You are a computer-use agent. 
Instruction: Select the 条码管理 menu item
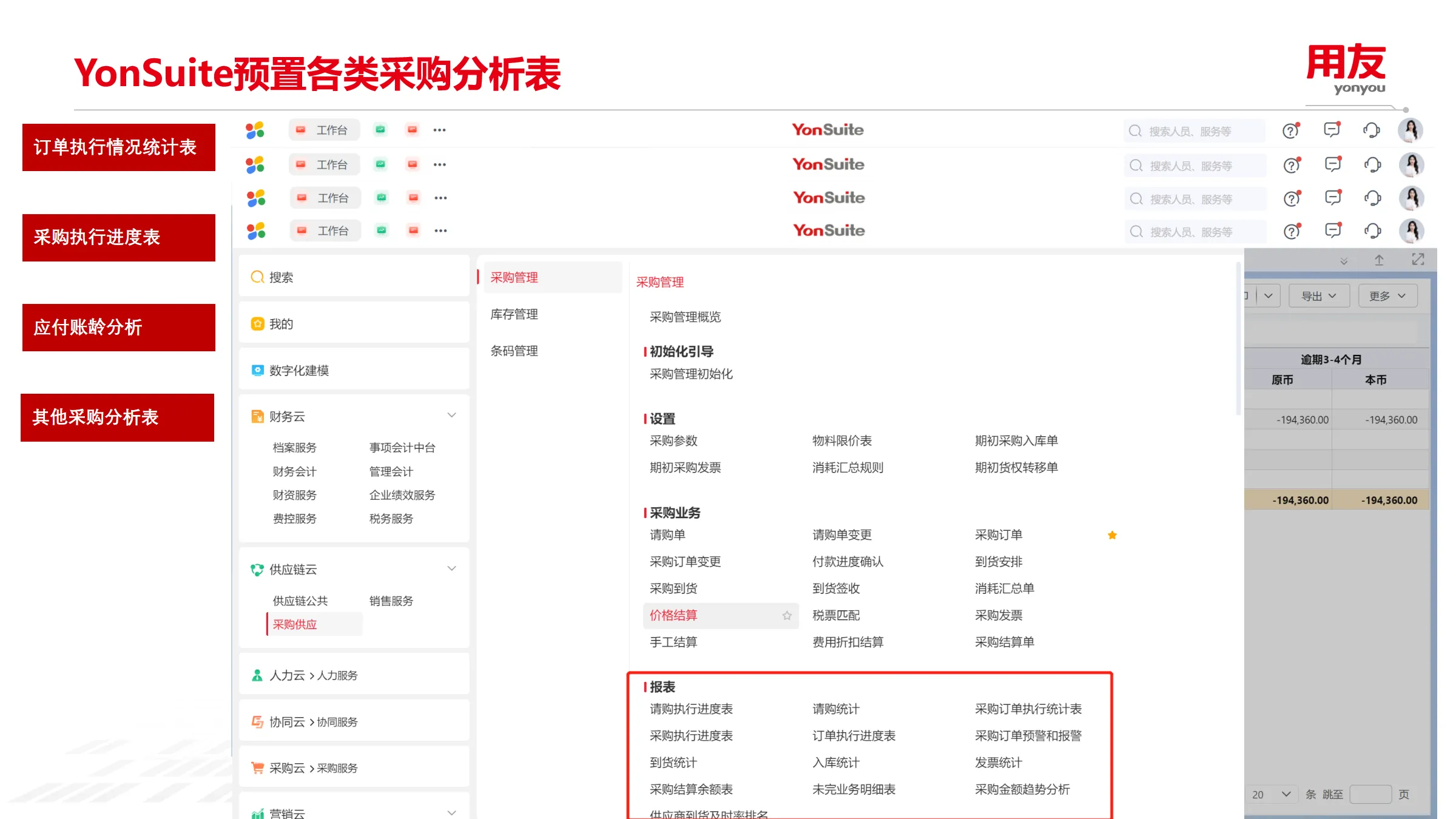coord(514,351)
